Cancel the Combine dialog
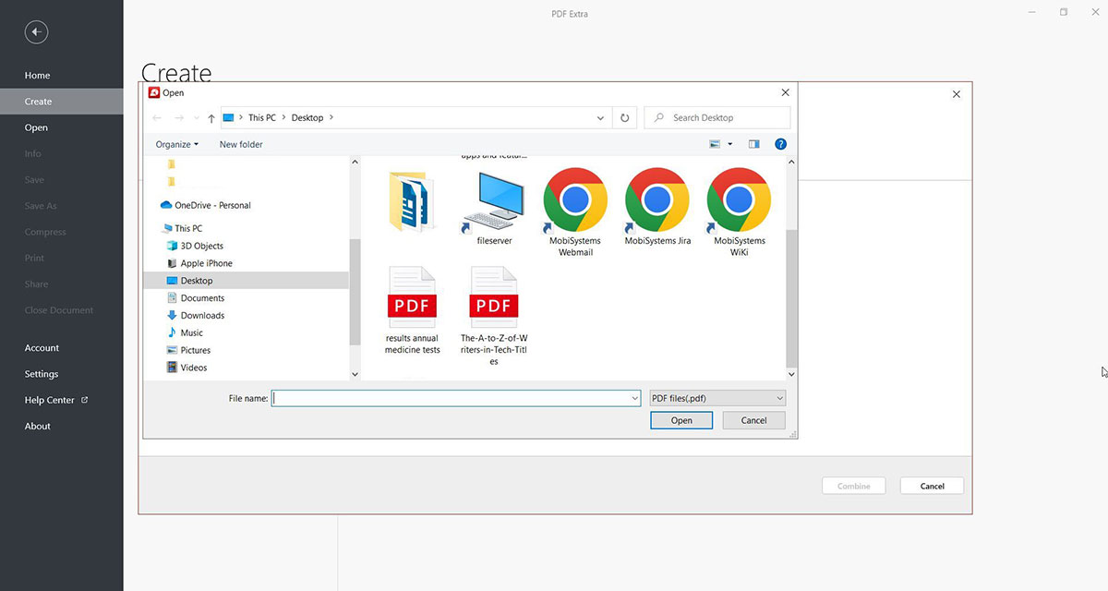This screenshot has height=591, width=1108. pos(932,485)
